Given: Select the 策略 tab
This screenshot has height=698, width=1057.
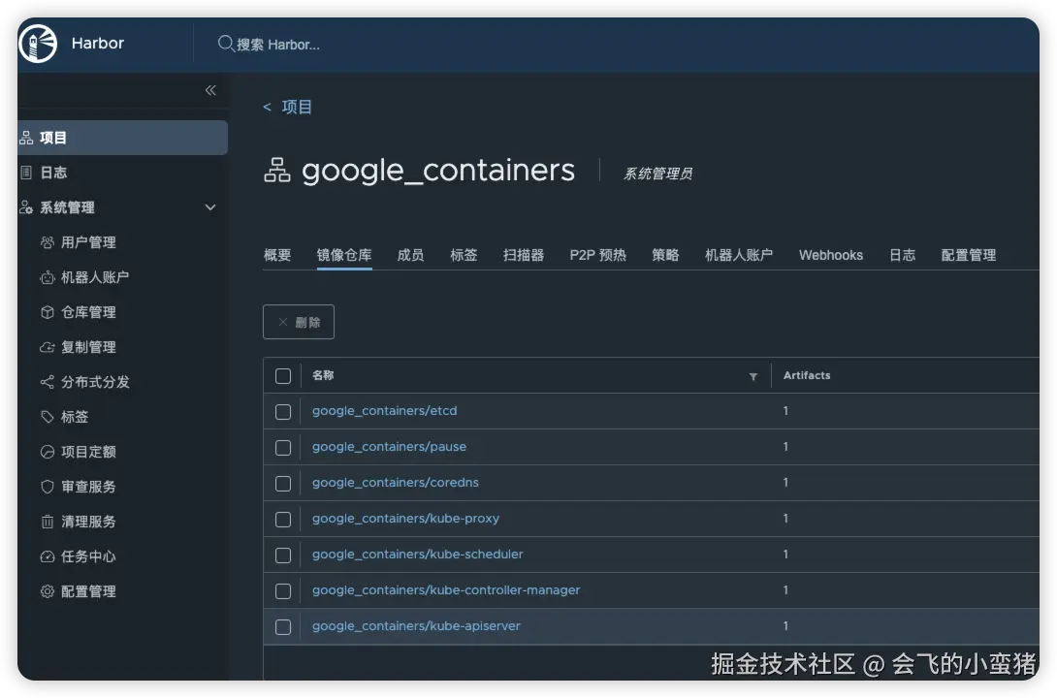Looking at the screenshot, I should click(x=665, y=255).
